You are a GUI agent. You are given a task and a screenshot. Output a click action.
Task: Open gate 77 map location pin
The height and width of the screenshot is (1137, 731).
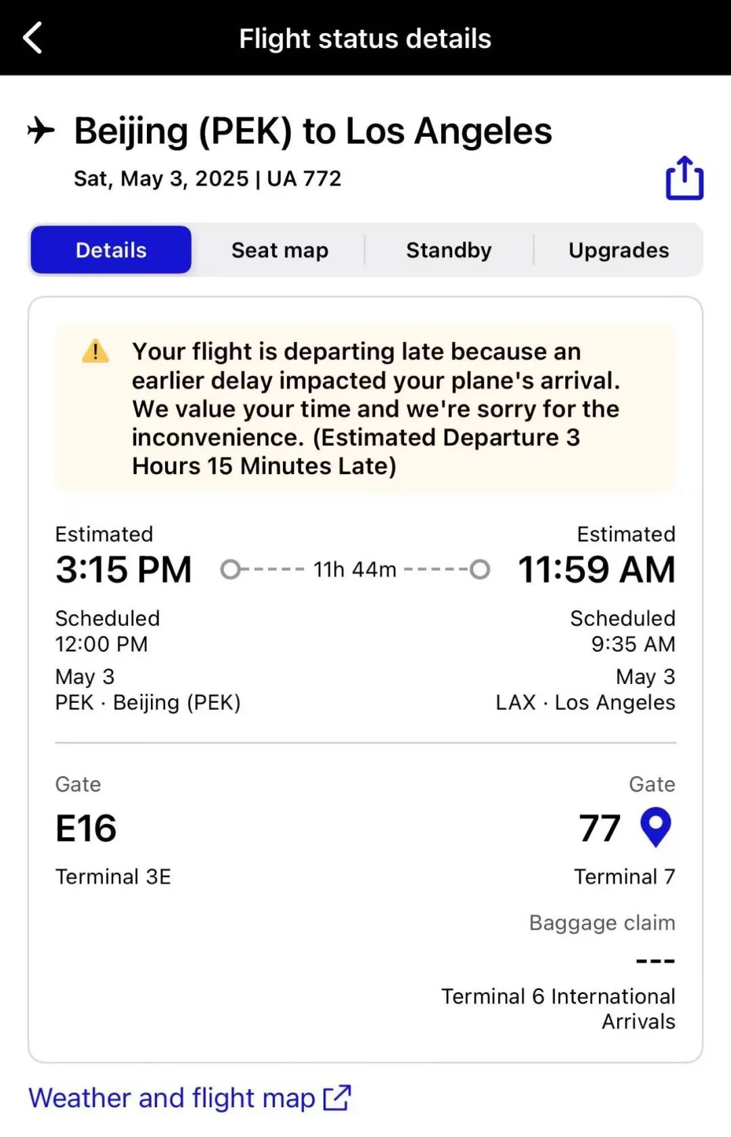[655, 827]
